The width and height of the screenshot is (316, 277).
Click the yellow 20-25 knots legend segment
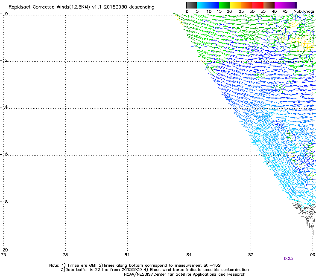[x=236, y=5]
